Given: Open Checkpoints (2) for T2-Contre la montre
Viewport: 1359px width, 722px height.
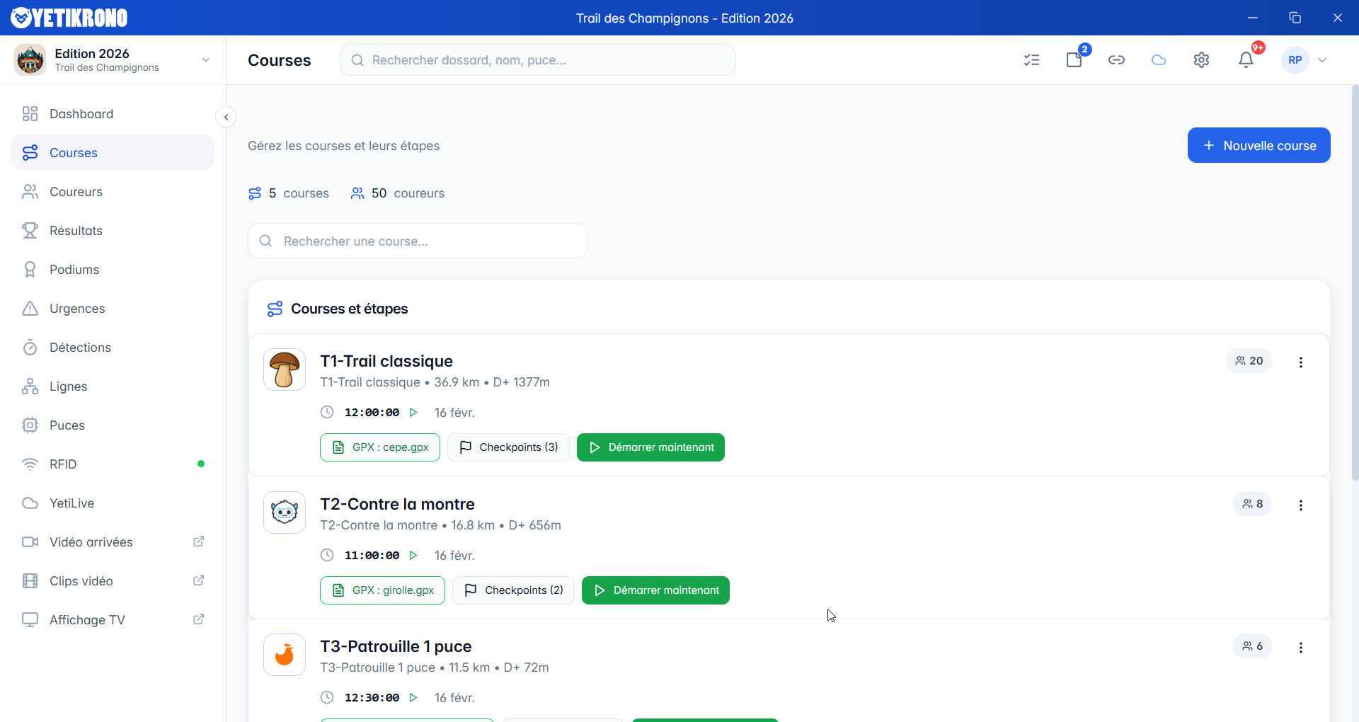Looking at the screenshot, I should (x=513, y=590).
